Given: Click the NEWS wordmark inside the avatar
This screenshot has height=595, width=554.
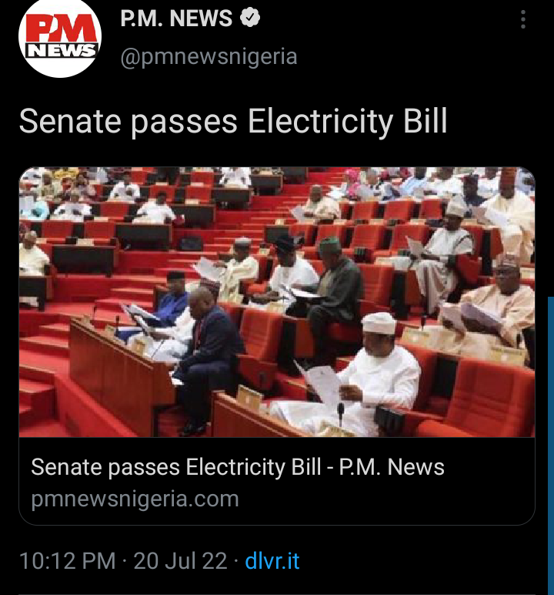Looking at the screenshot, I should (x=62, y=50).
